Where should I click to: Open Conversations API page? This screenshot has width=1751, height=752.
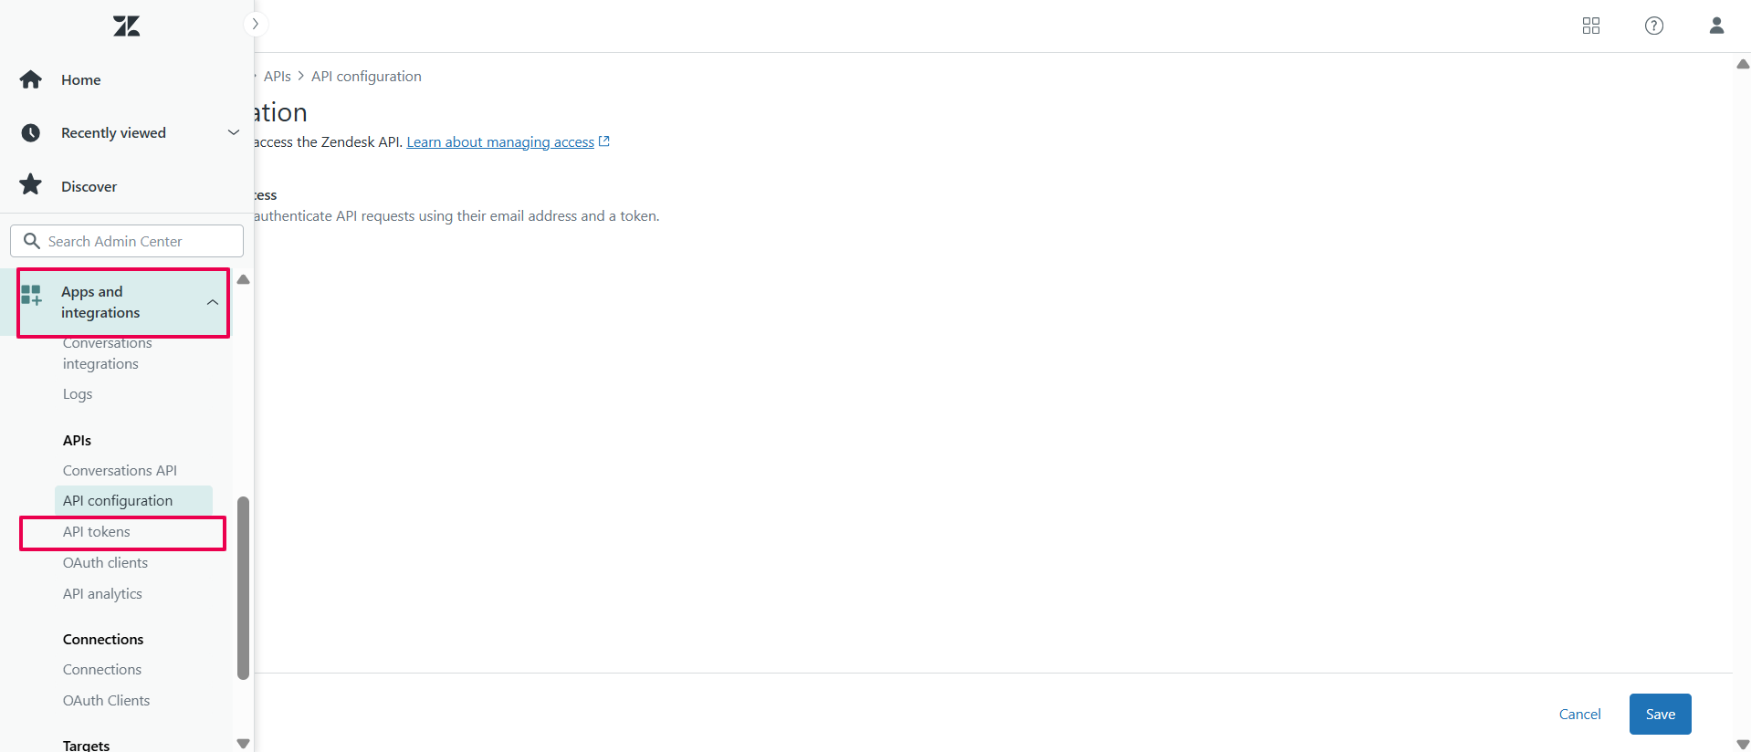tap(120, 471)
